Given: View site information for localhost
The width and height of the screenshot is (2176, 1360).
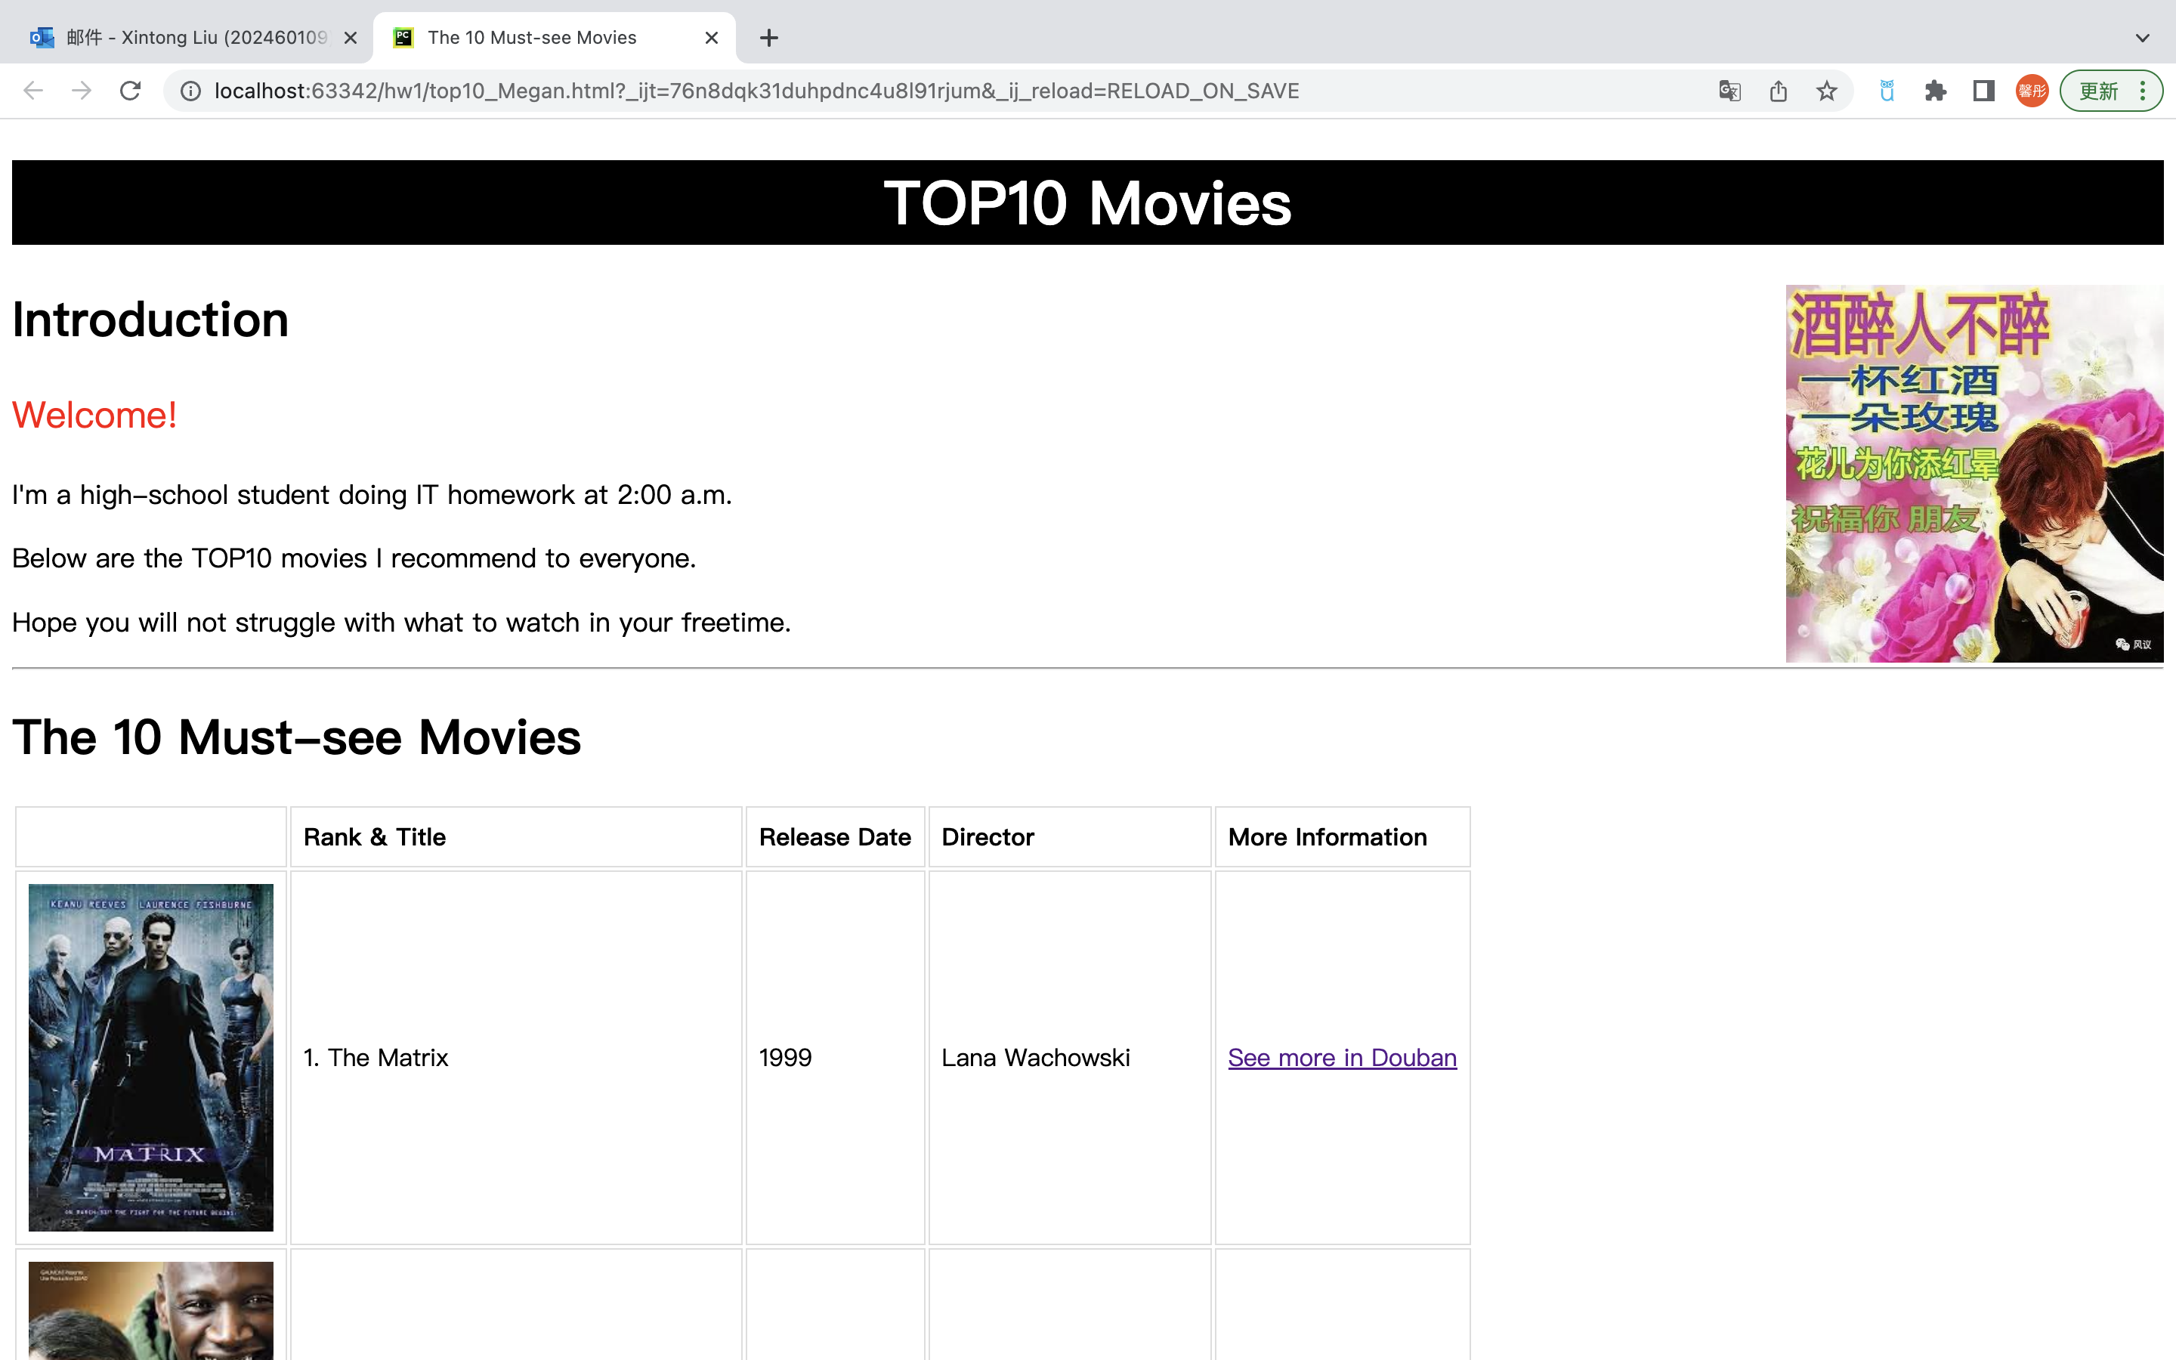Looking at the screenshot, I should coord(190,91).
